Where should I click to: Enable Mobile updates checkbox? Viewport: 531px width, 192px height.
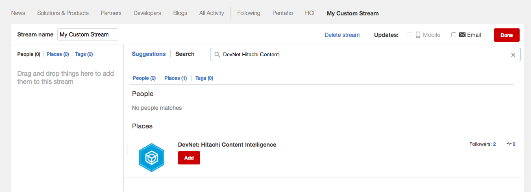tap(410, 35)
